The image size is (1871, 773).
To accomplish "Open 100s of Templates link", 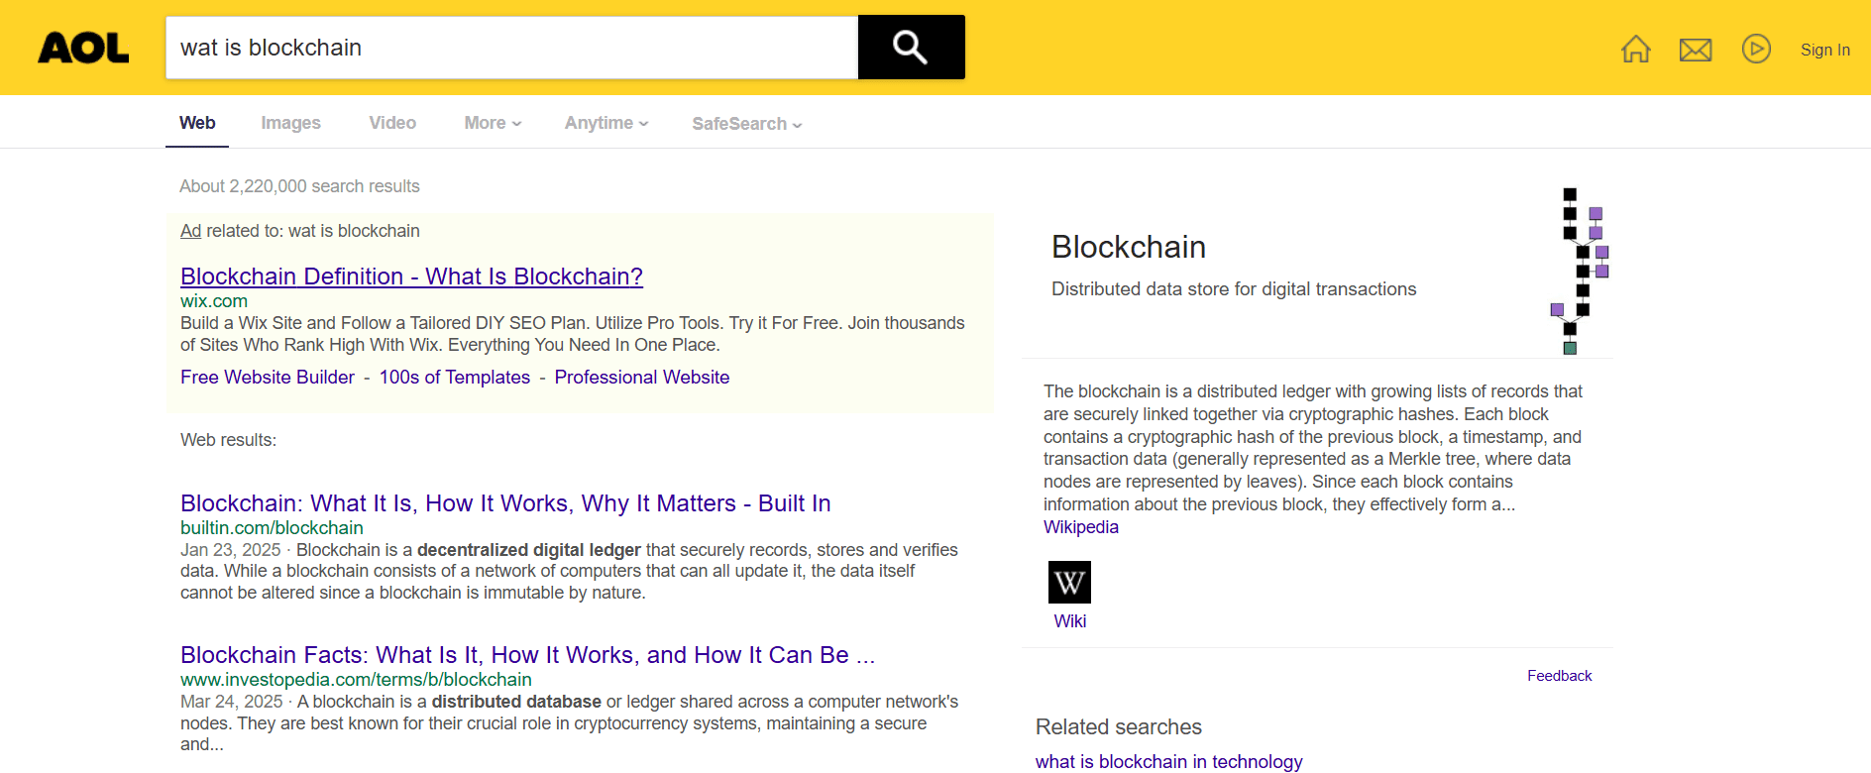I will [x=455, y=378].
